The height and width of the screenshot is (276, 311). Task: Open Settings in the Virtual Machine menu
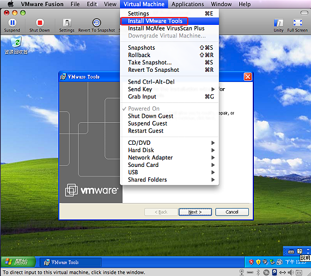pyautogui.click(x=170, y=14)
